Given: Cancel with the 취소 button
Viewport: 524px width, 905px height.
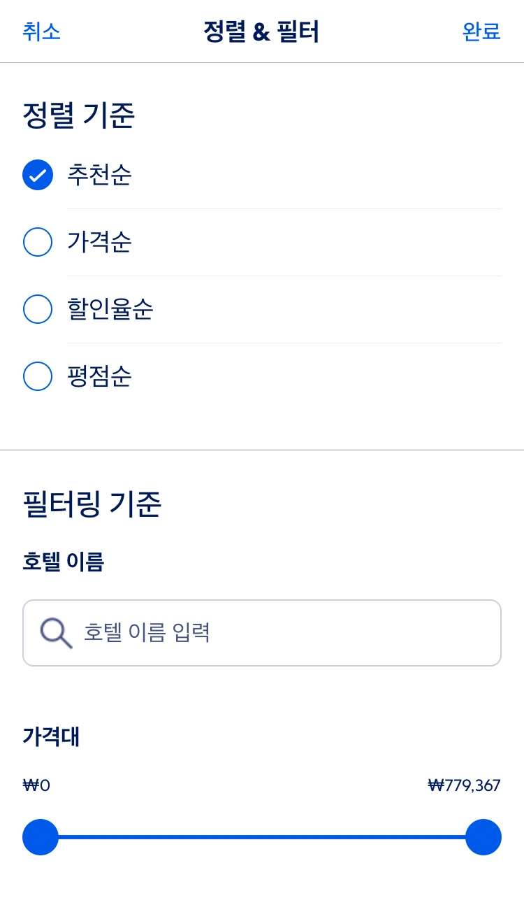Looking at the screenshot, I should tap(42, 31).
